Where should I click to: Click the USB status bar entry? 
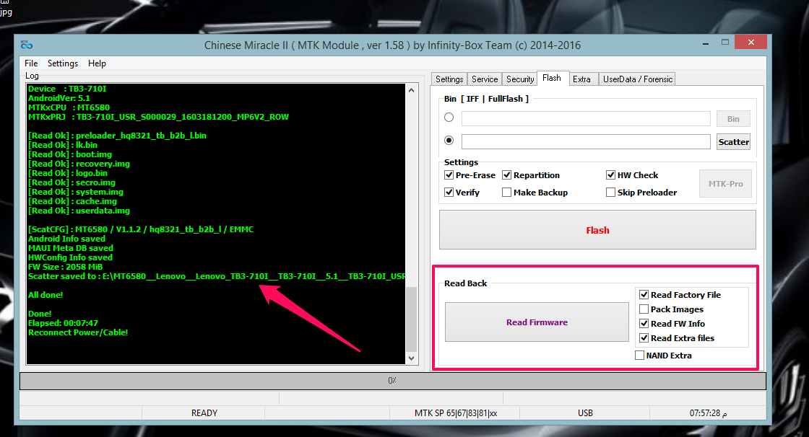[x=585, y=412]
